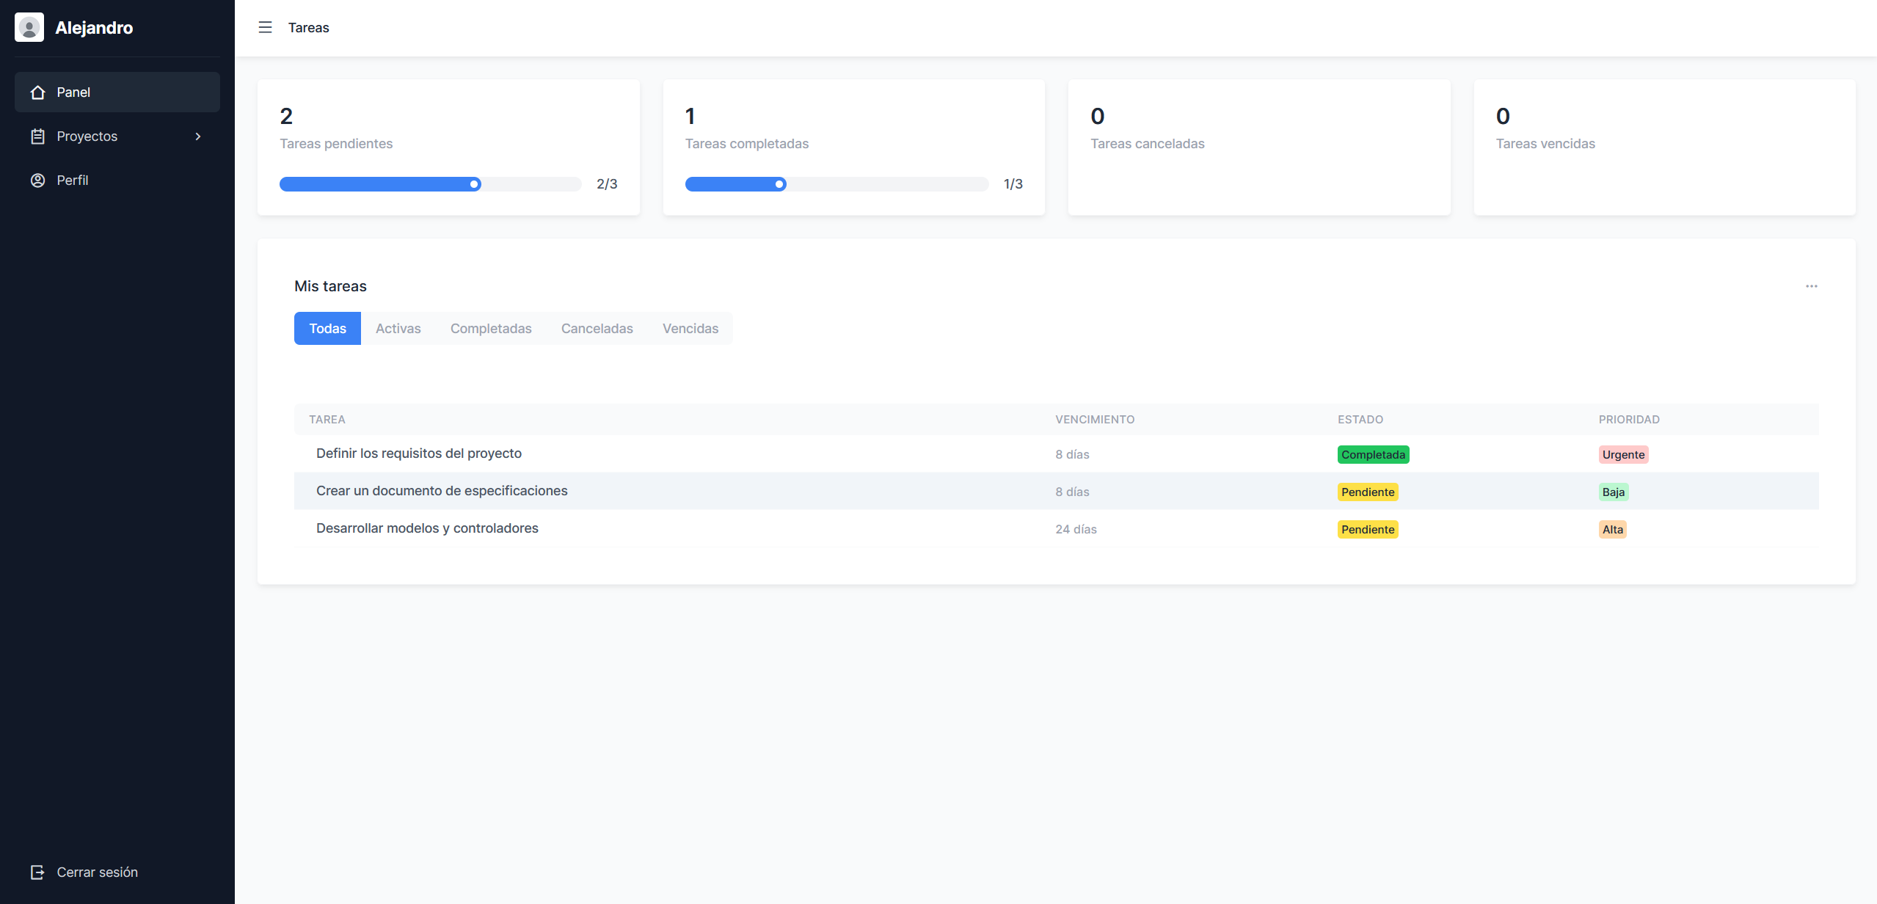Open task Crear un documento de especificaciones
This screenshot has width=1877, height=904.
click(441, 491)
